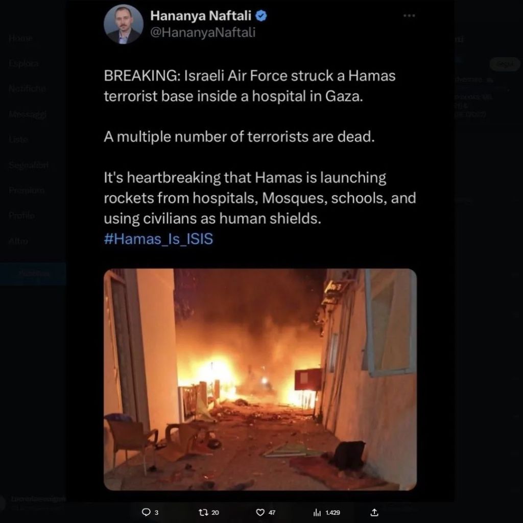This screenshot has height=523, width=523.
Task: Click the blue post button in sidebar
Action: pyautogui.click(x=33, y=274)
